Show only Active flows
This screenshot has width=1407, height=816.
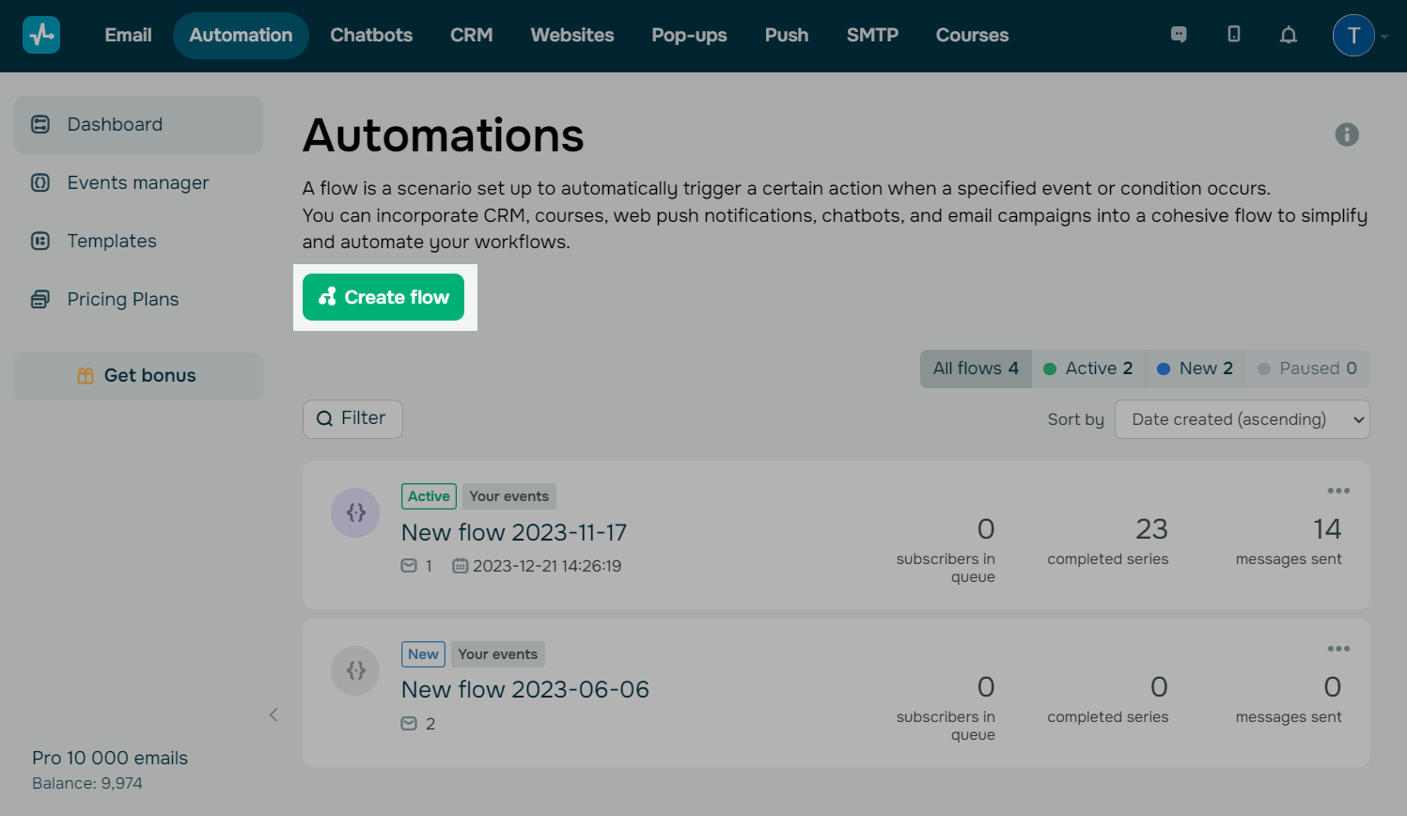pyautogui.click(x=1088, y=369)
